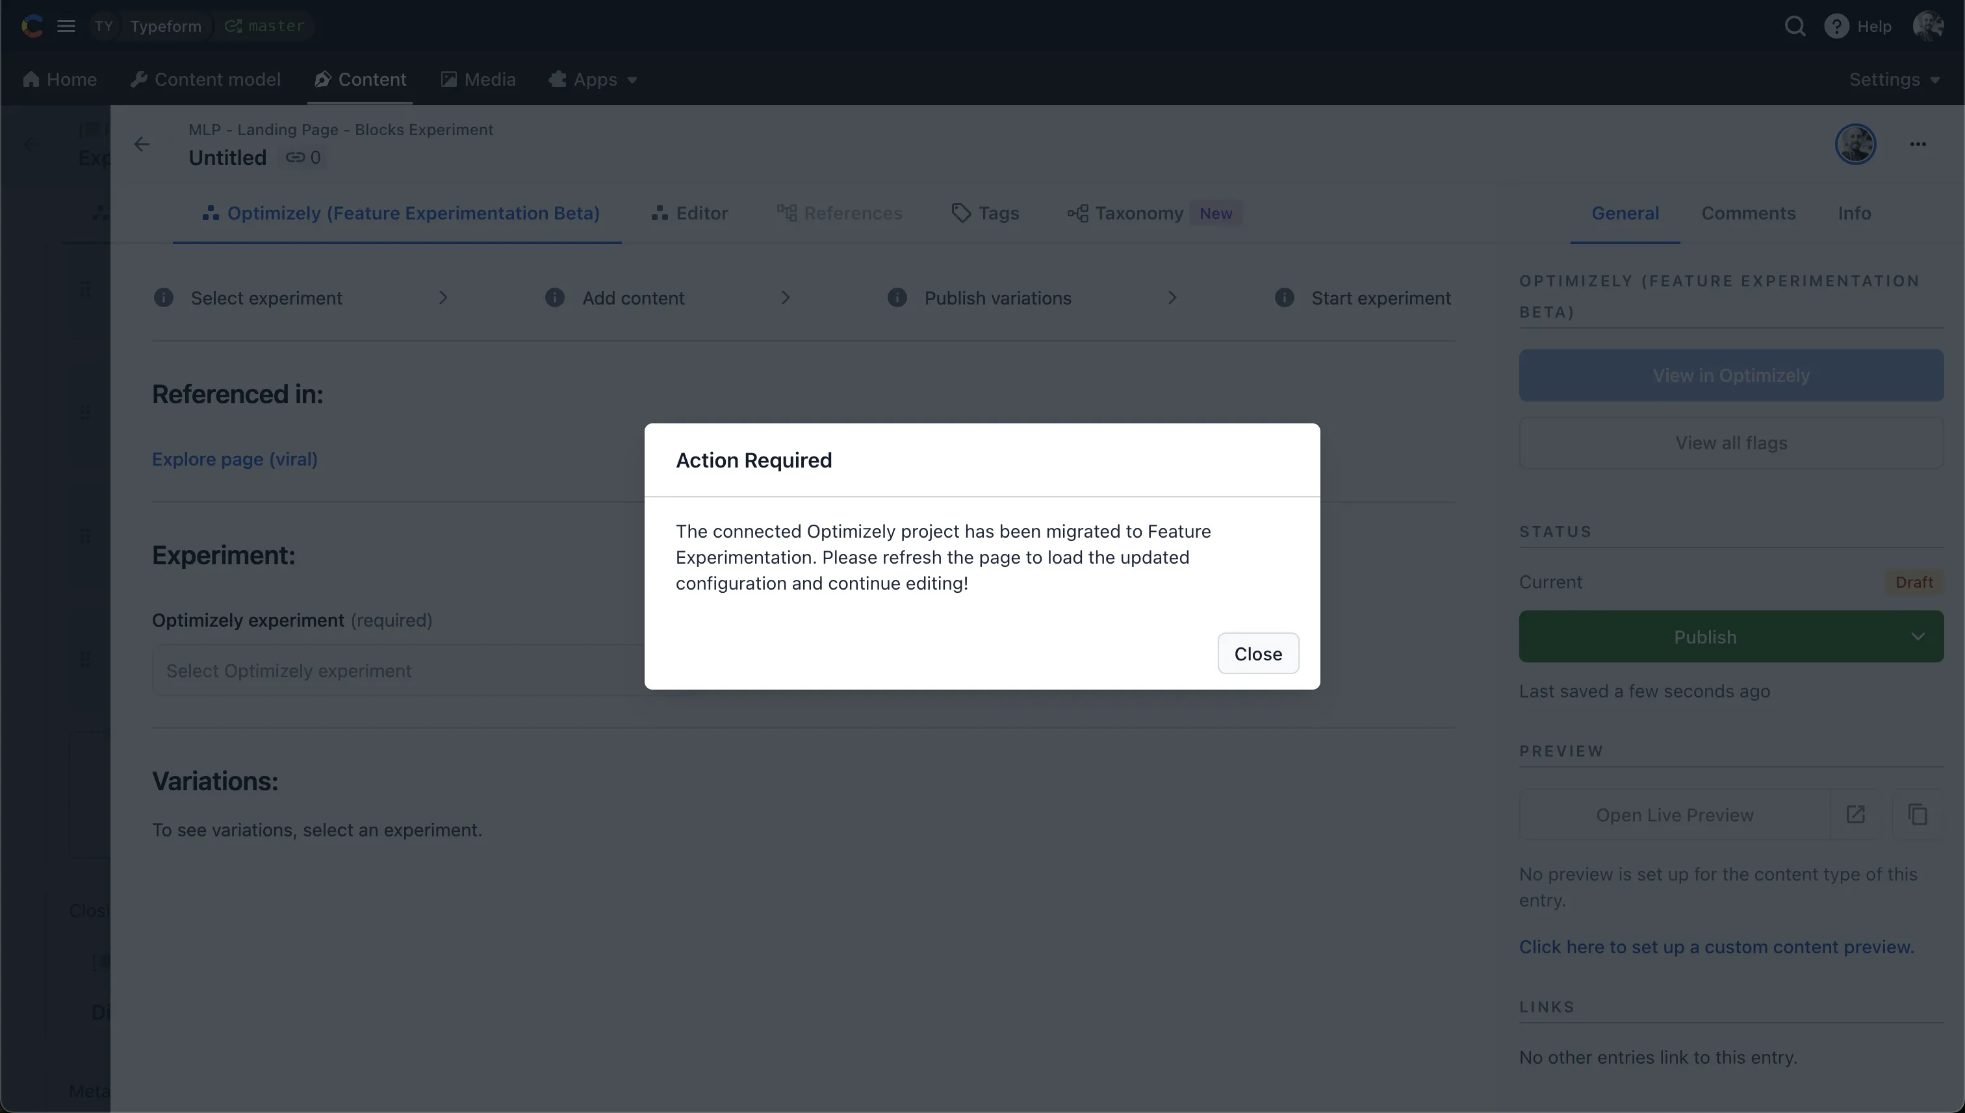Click the New badge beside Taxonomy
Viewport: 1965px width, 1113px height.
pos(1215,213)
